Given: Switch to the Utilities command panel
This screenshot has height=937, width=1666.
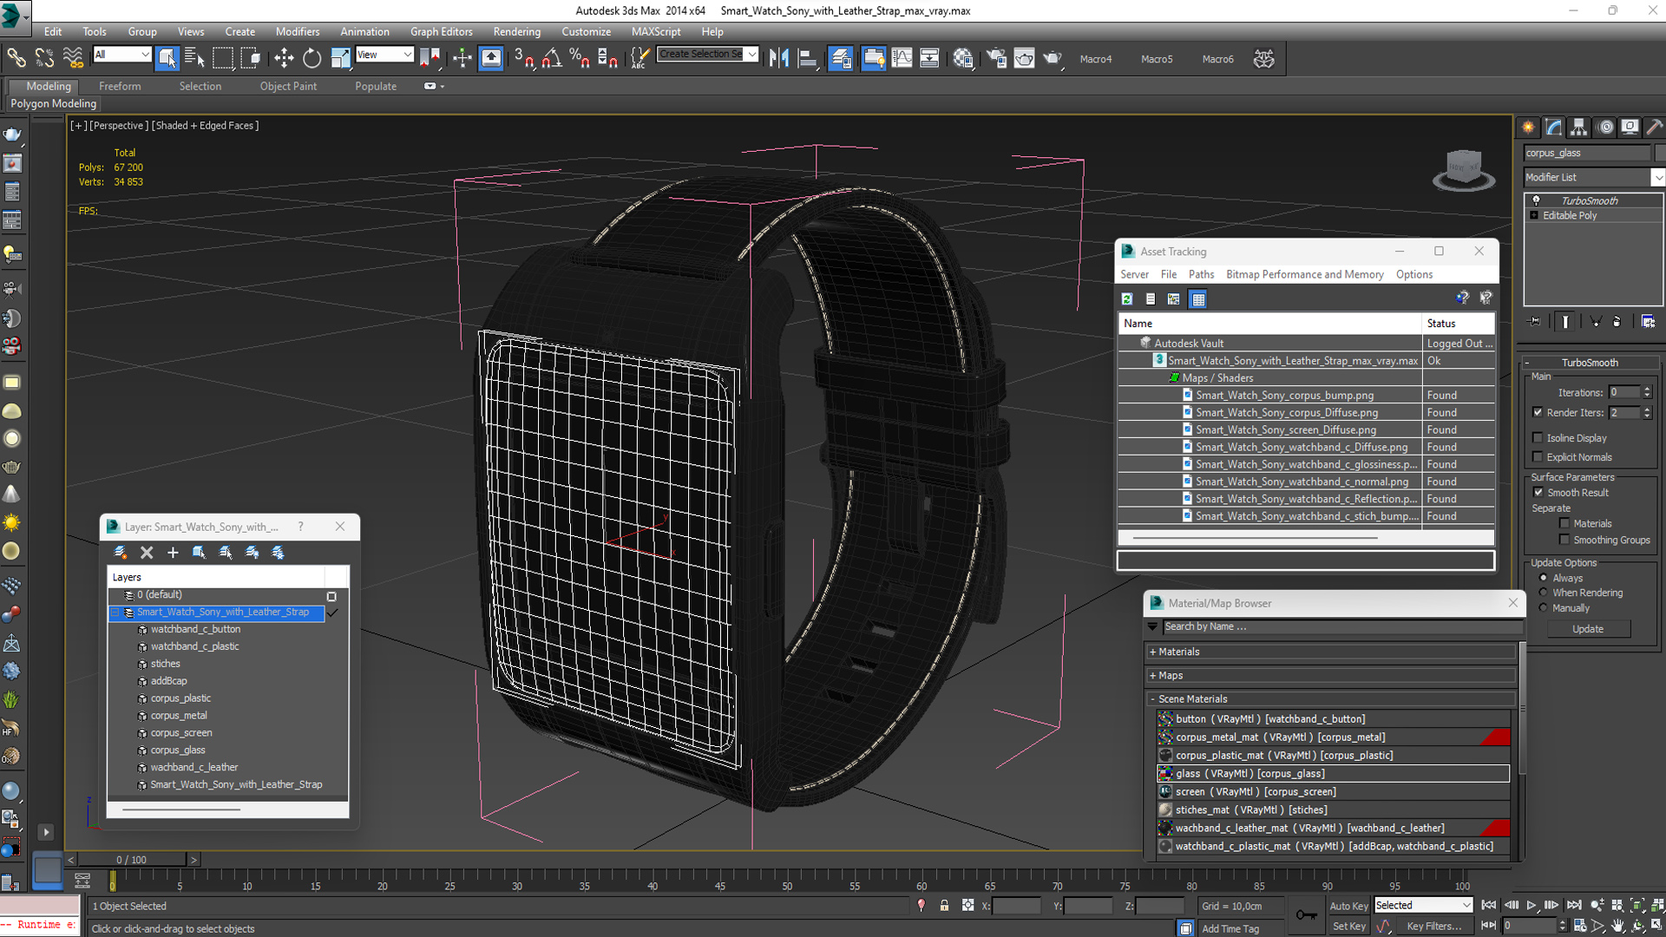Looking at the screenshot, I should point(1654,127).
